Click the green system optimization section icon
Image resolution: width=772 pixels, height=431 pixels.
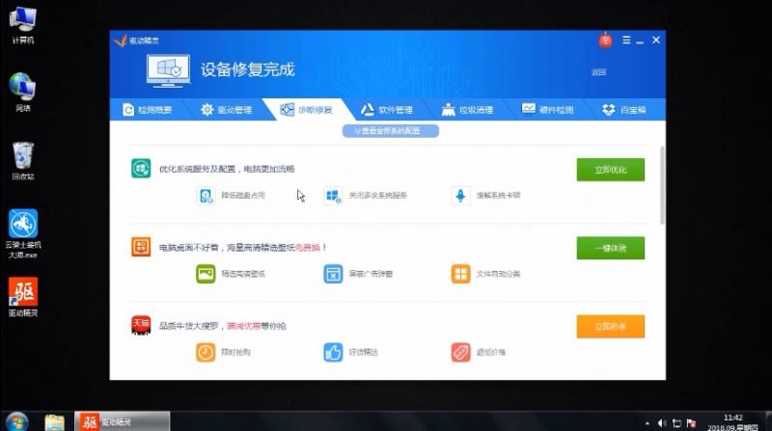point(141,169)
